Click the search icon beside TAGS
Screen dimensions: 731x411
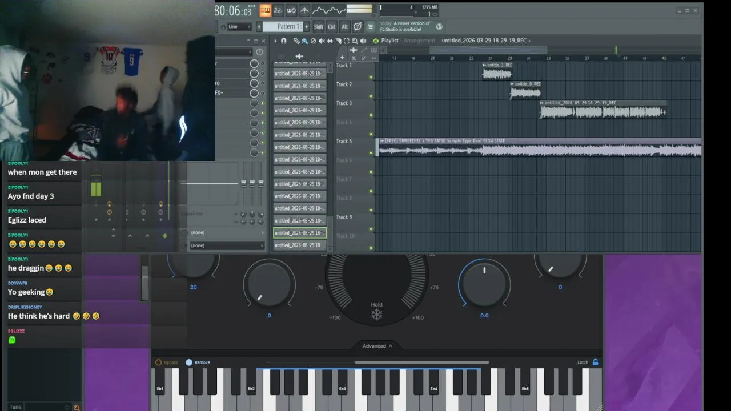pos(77,408)
